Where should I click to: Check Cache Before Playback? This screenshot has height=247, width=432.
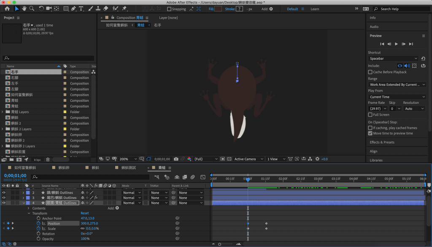click(x=370, y=72)
